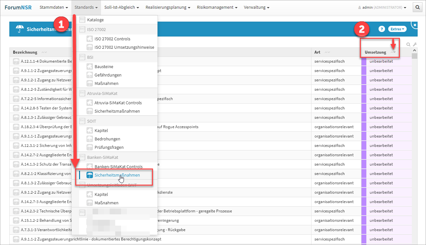Viewport: 426px width, 245px height.
Task: Sort table by Umsetzung column arrows
Action: click(393, 52)
